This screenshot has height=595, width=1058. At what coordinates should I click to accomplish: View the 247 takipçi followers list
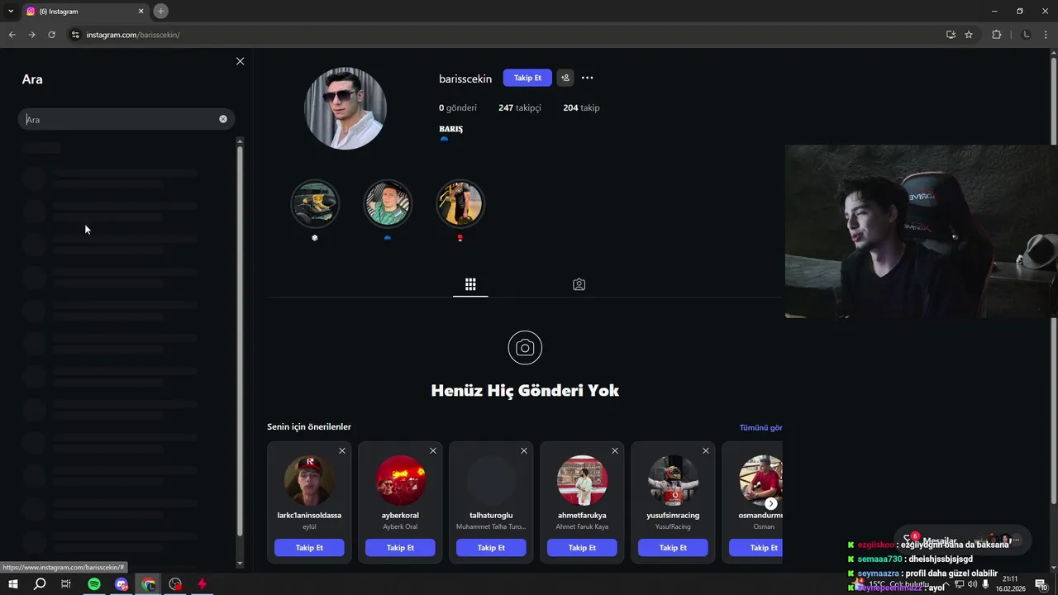click(x=520, y=107)
